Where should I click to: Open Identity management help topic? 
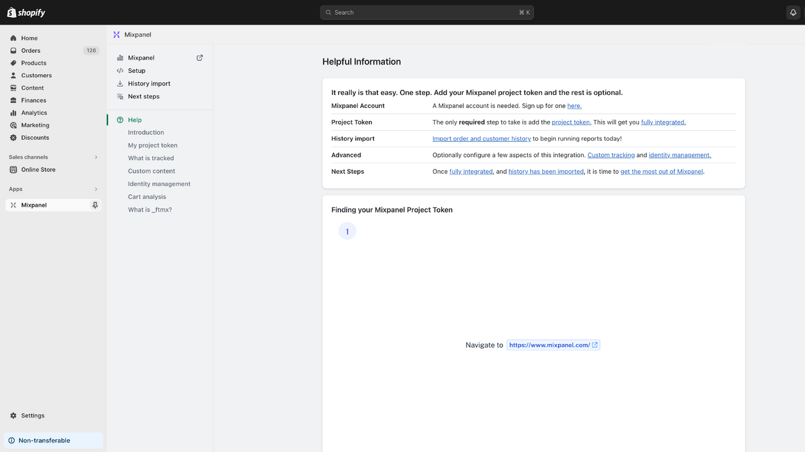click(x=159, y=184)
